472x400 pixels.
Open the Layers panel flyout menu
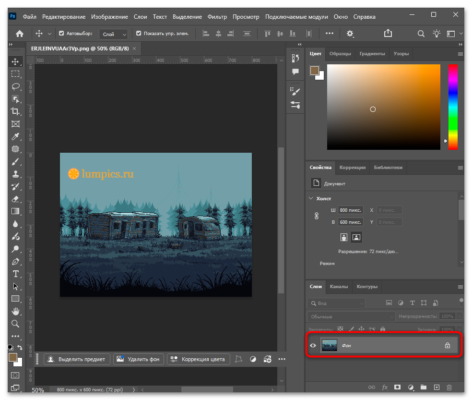coord(460,287)
